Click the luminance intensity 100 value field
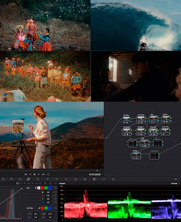 coord(48,192)
